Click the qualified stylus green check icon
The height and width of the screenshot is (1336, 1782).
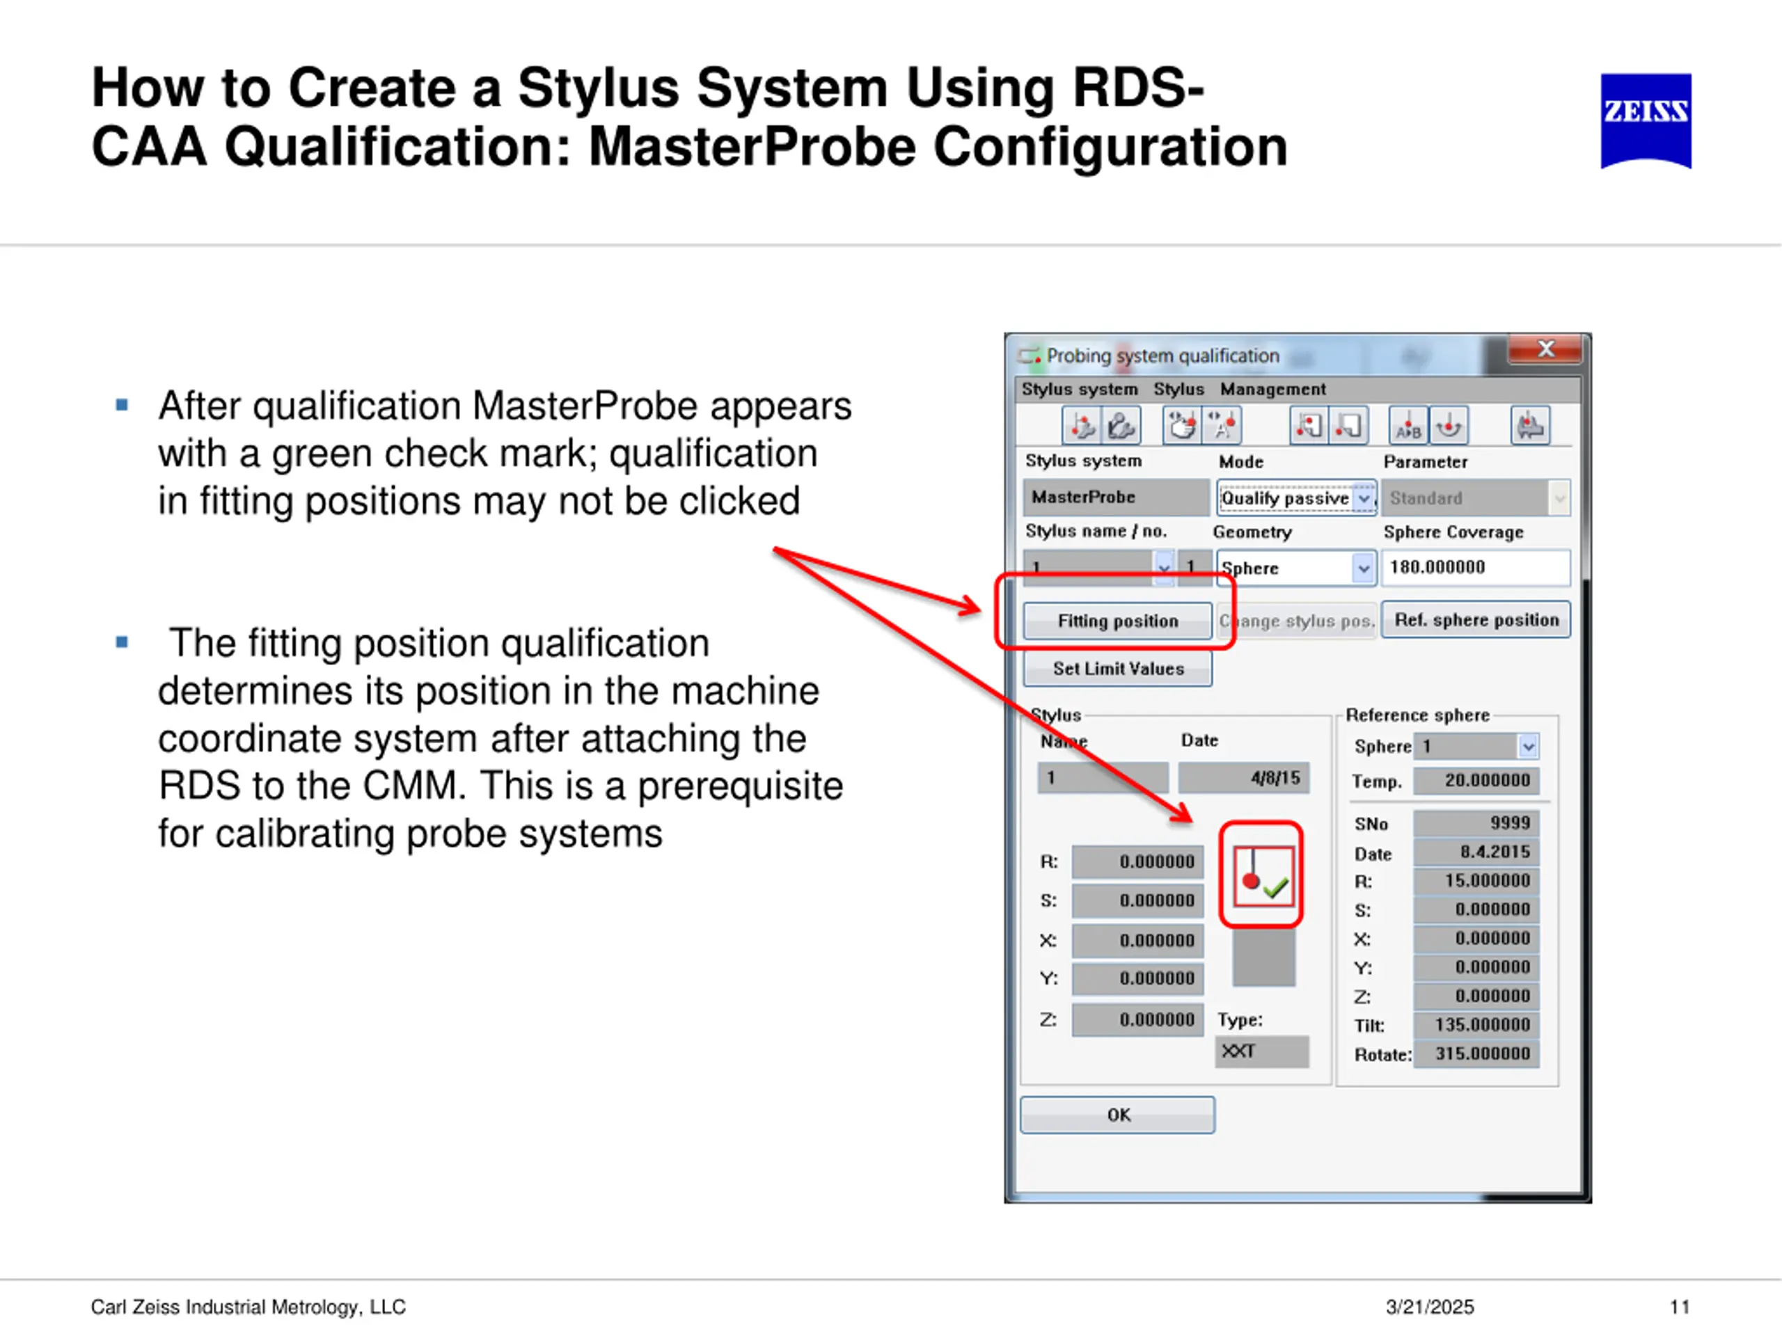(1263, 877)
